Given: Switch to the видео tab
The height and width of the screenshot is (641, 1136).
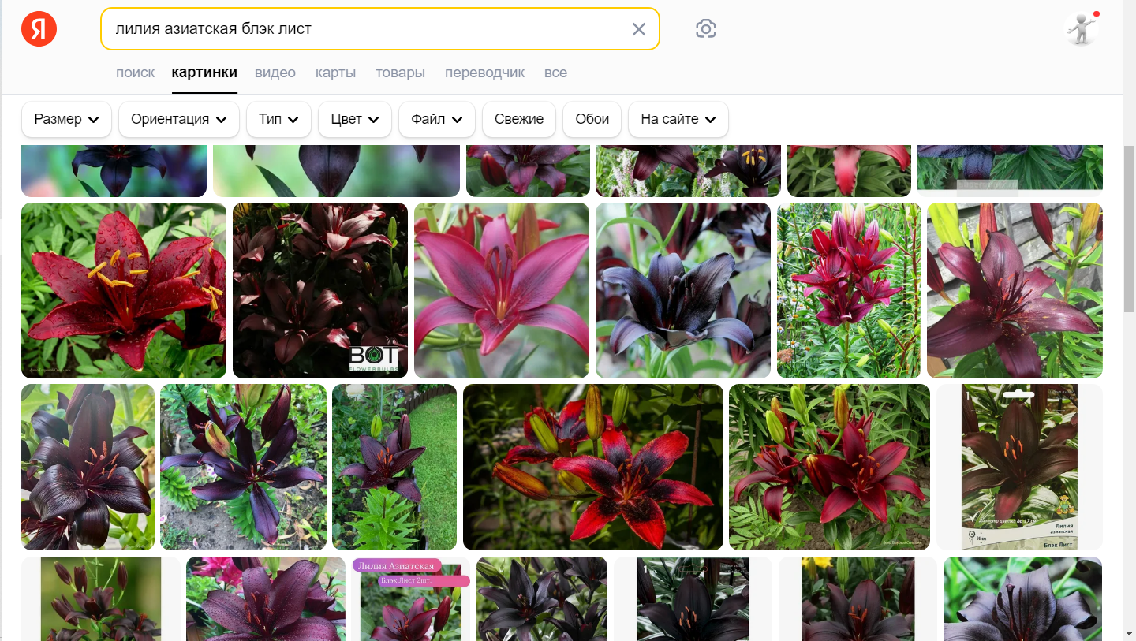Looking at the screenshot, I should (275, 73).
